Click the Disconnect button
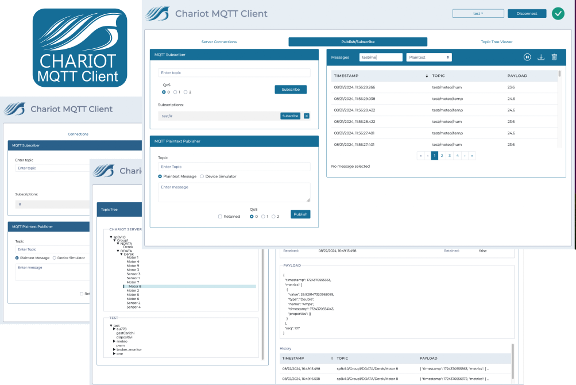The image size is (576, 385). (527, 14)
